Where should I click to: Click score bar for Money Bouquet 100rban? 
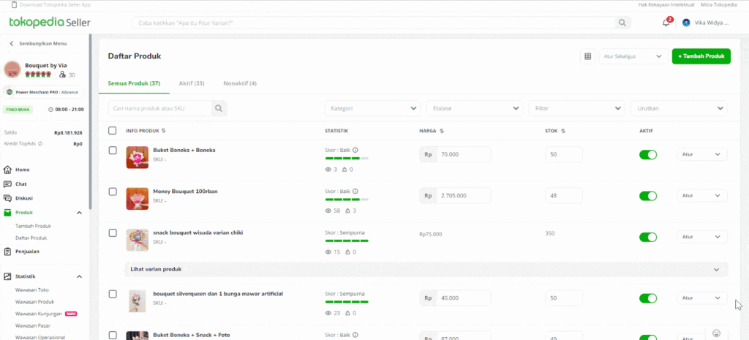tap(346, 199)
